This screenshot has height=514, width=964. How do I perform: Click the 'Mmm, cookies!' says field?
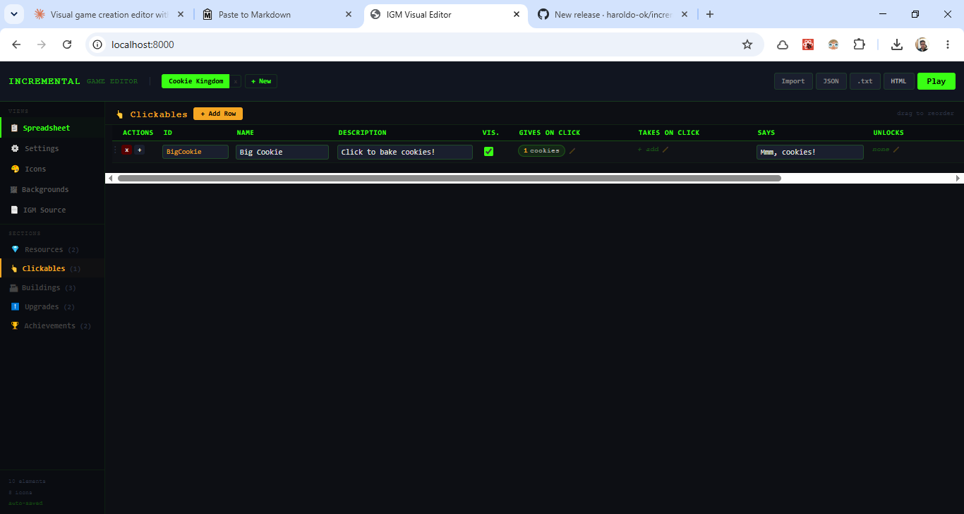(x=810, y=152)
